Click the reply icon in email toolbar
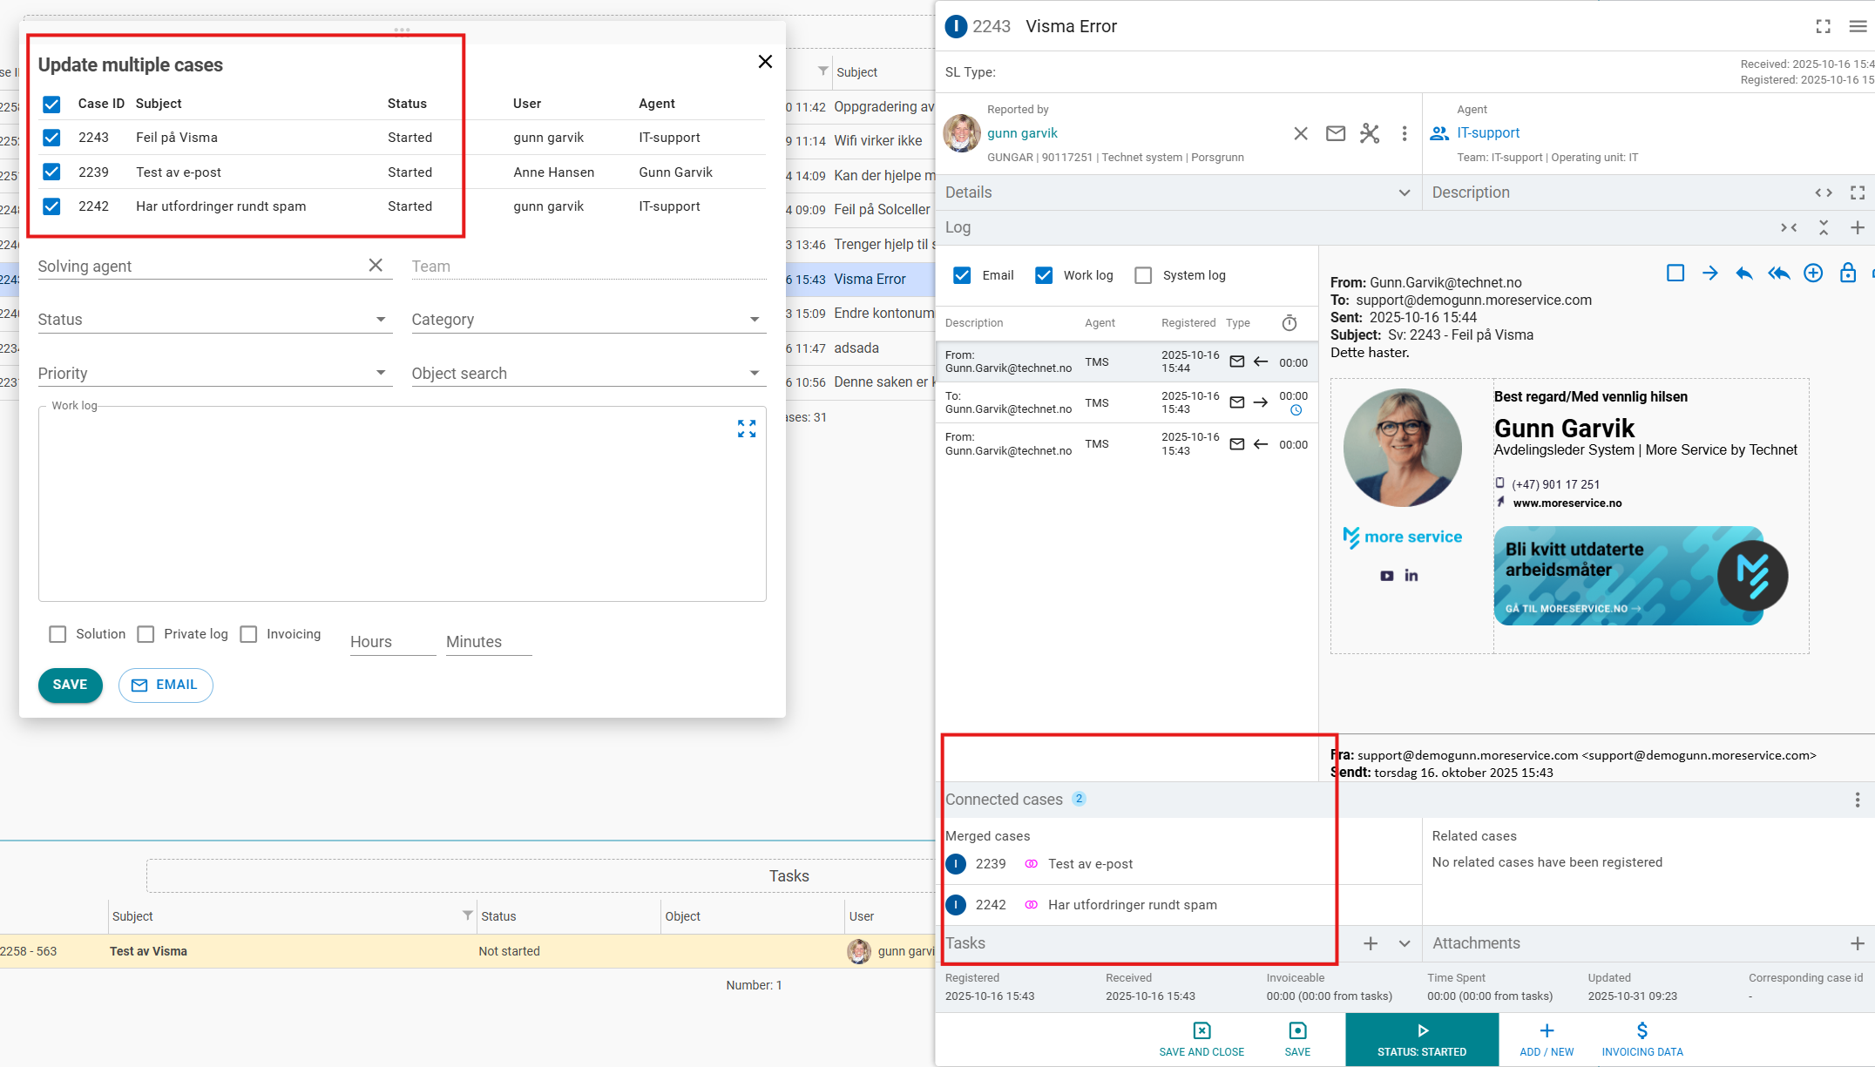 pos(1743,274)
